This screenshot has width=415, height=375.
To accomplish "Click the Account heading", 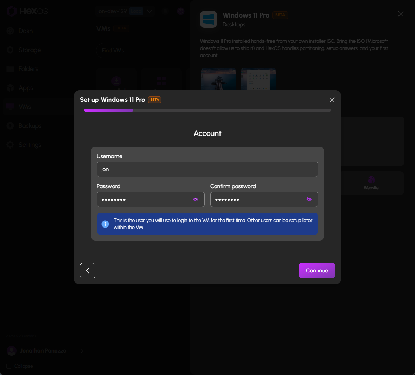I will [x=207, y=133].
